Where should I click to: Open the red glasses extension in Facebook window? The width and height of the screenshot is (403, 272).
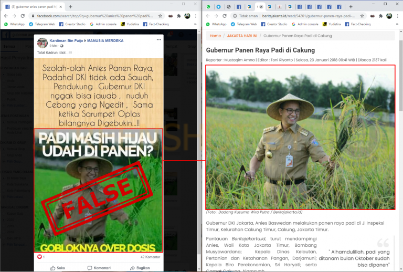[171, 16]
